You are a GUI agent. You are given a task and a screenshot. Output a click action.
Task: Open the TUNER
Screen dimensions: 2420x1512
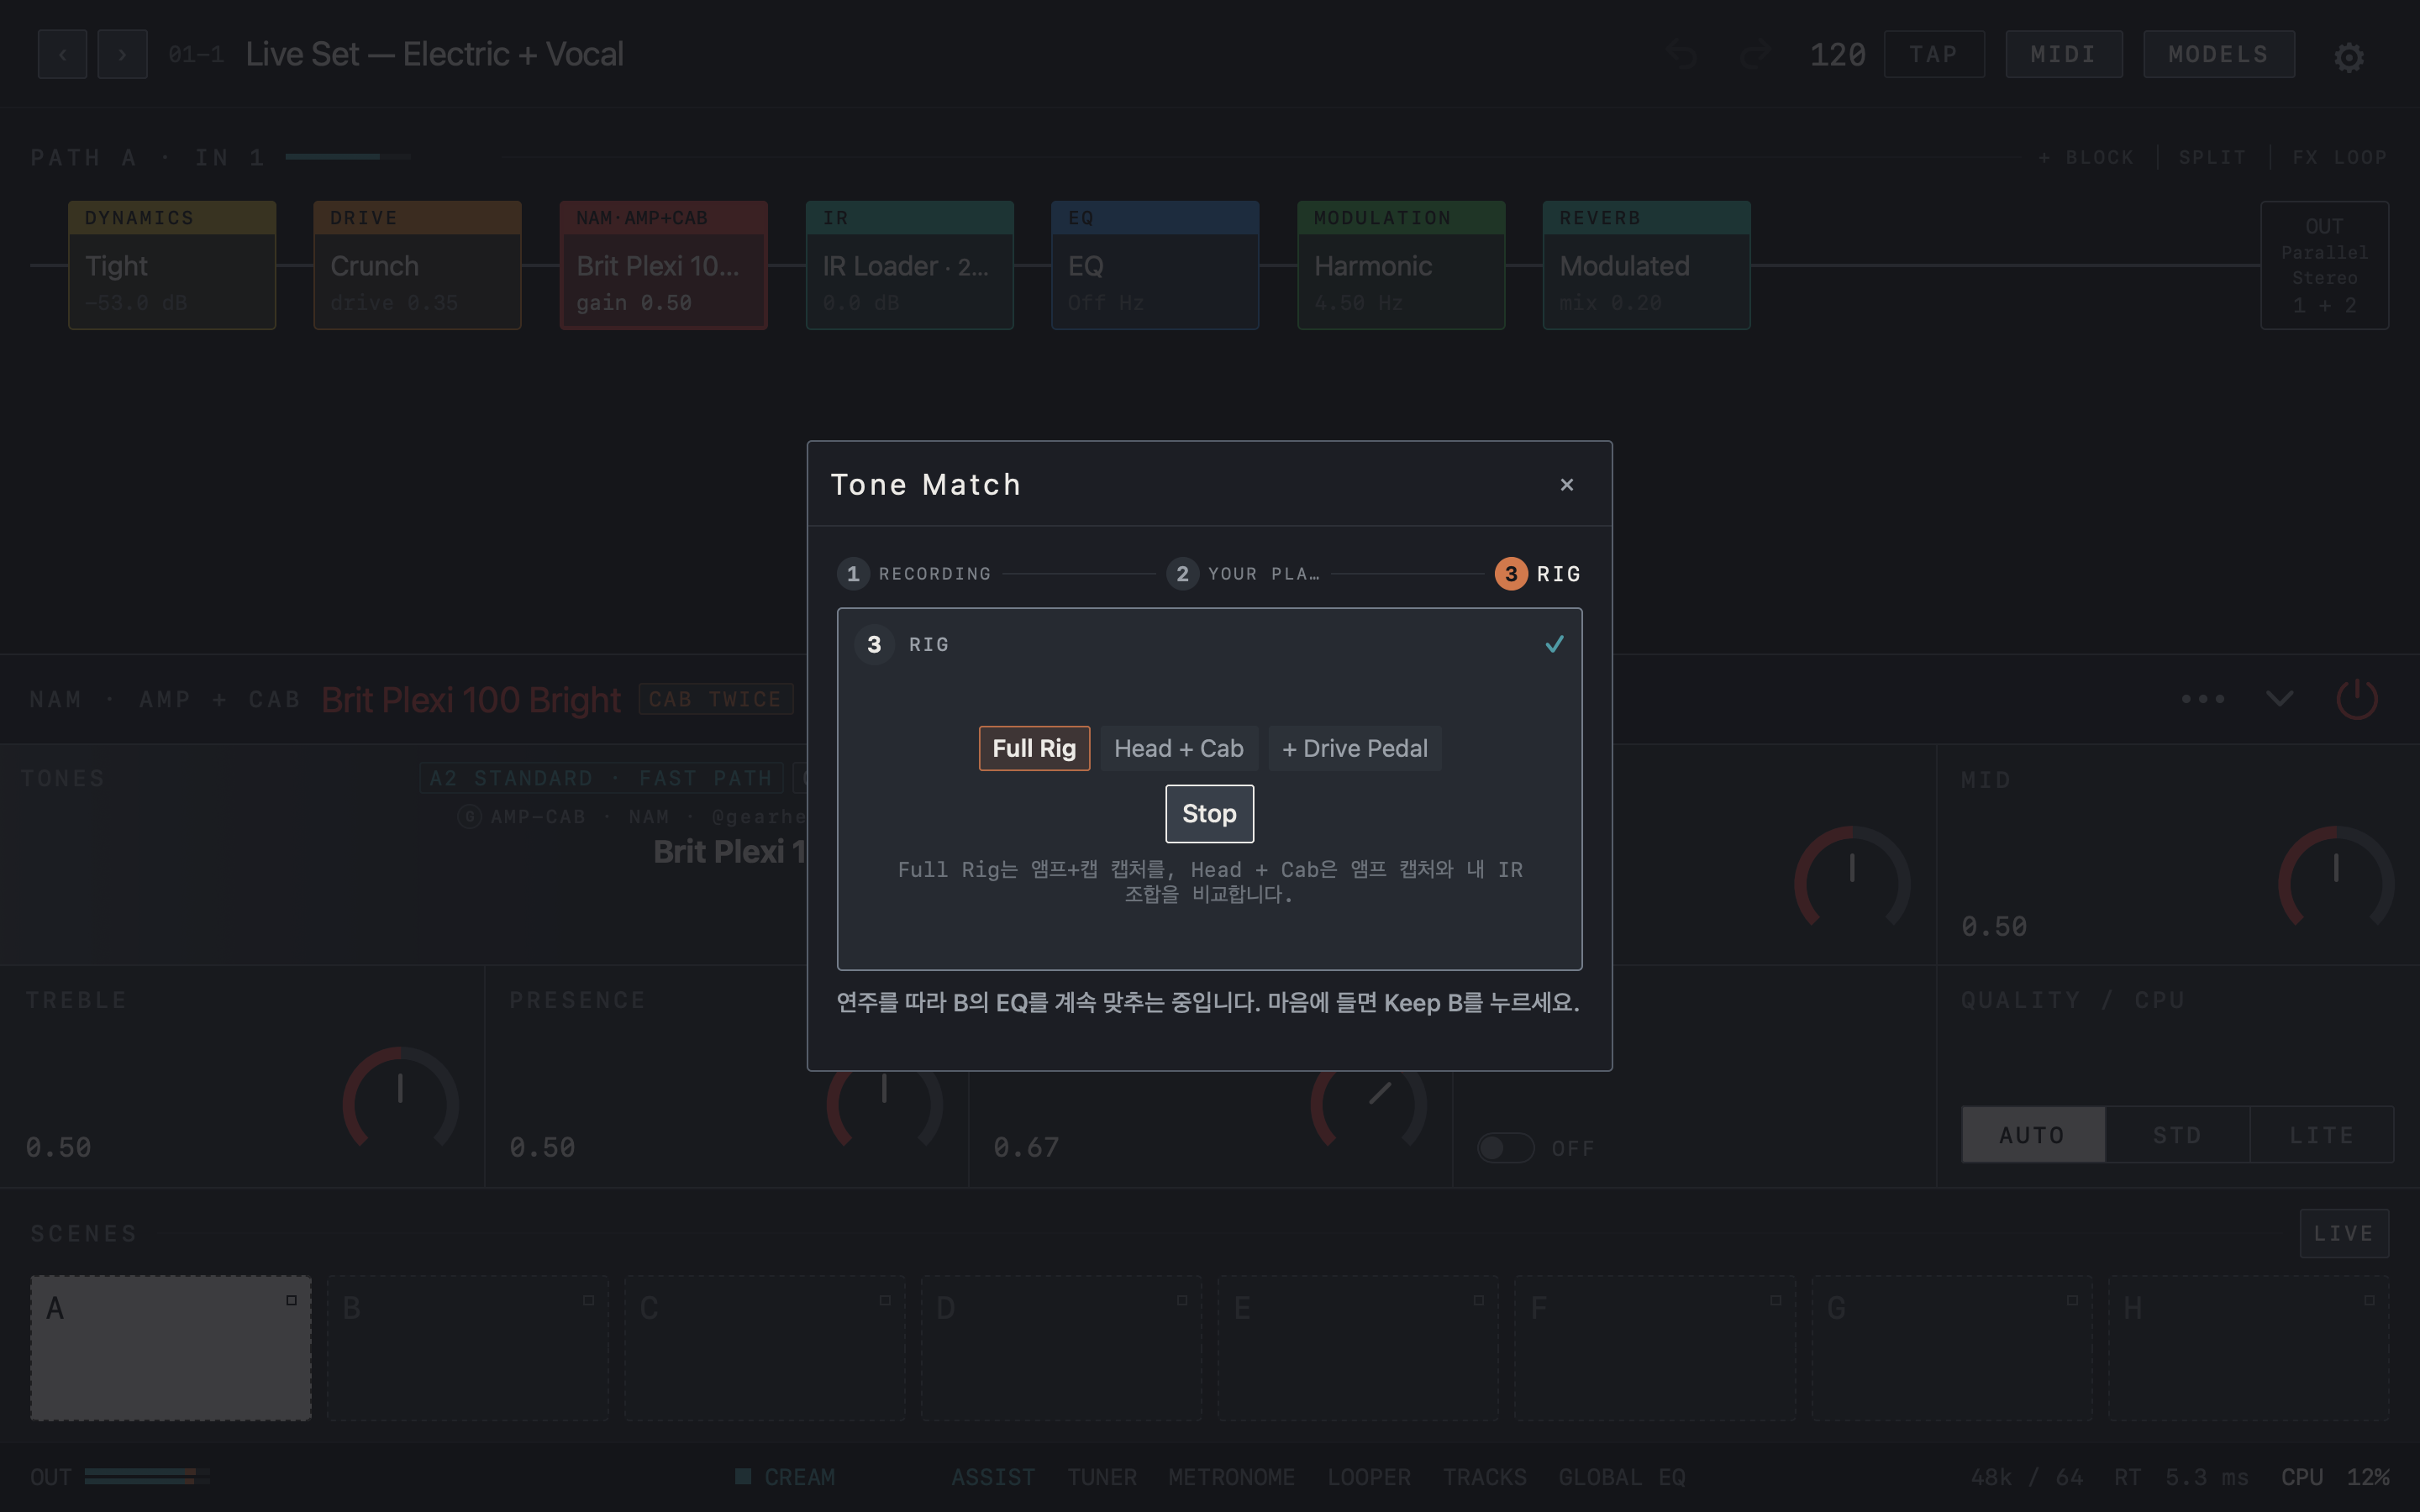click(1101, 1477)
